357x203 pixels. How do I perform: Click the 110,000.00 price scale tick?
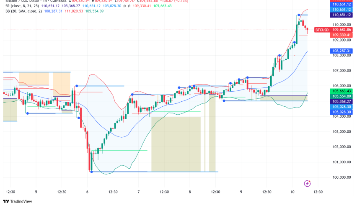click(341, 25)
